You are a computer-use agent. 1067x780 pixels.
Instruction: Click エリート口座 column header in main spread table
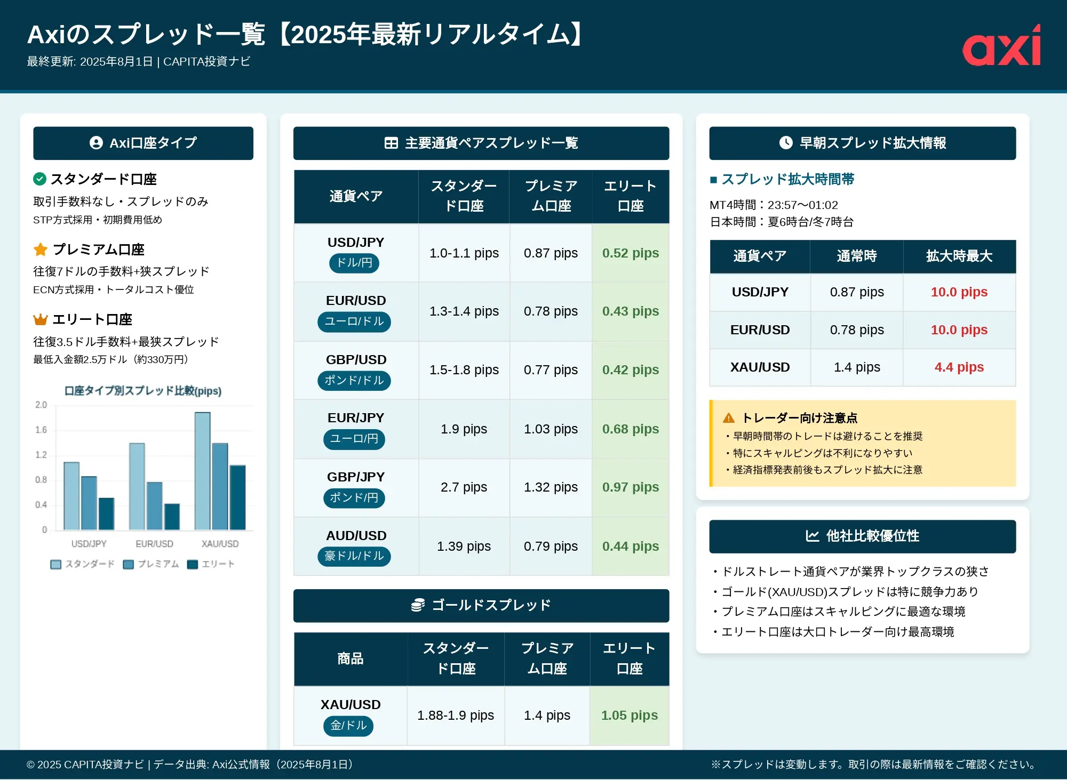[x=631, y=196]
